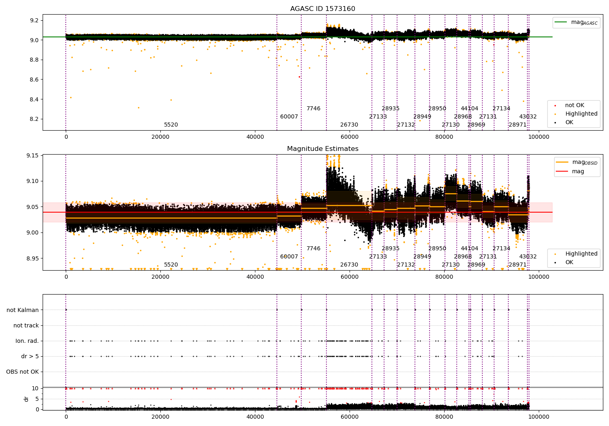Click obsid label 27131 in Magnitude Estimates plot
Image resolution: width=609 pixels, height=426 pixels.
(x=488, y=257)
